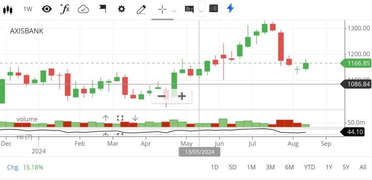Select the 1M range
Viewport: 372px width, 180px height.
[x=251, y=167]
